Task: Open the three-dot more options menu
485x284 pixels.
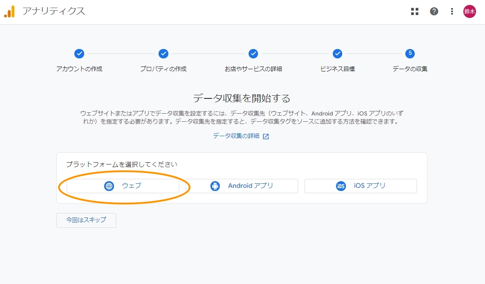Action: [x=452, y=12]
